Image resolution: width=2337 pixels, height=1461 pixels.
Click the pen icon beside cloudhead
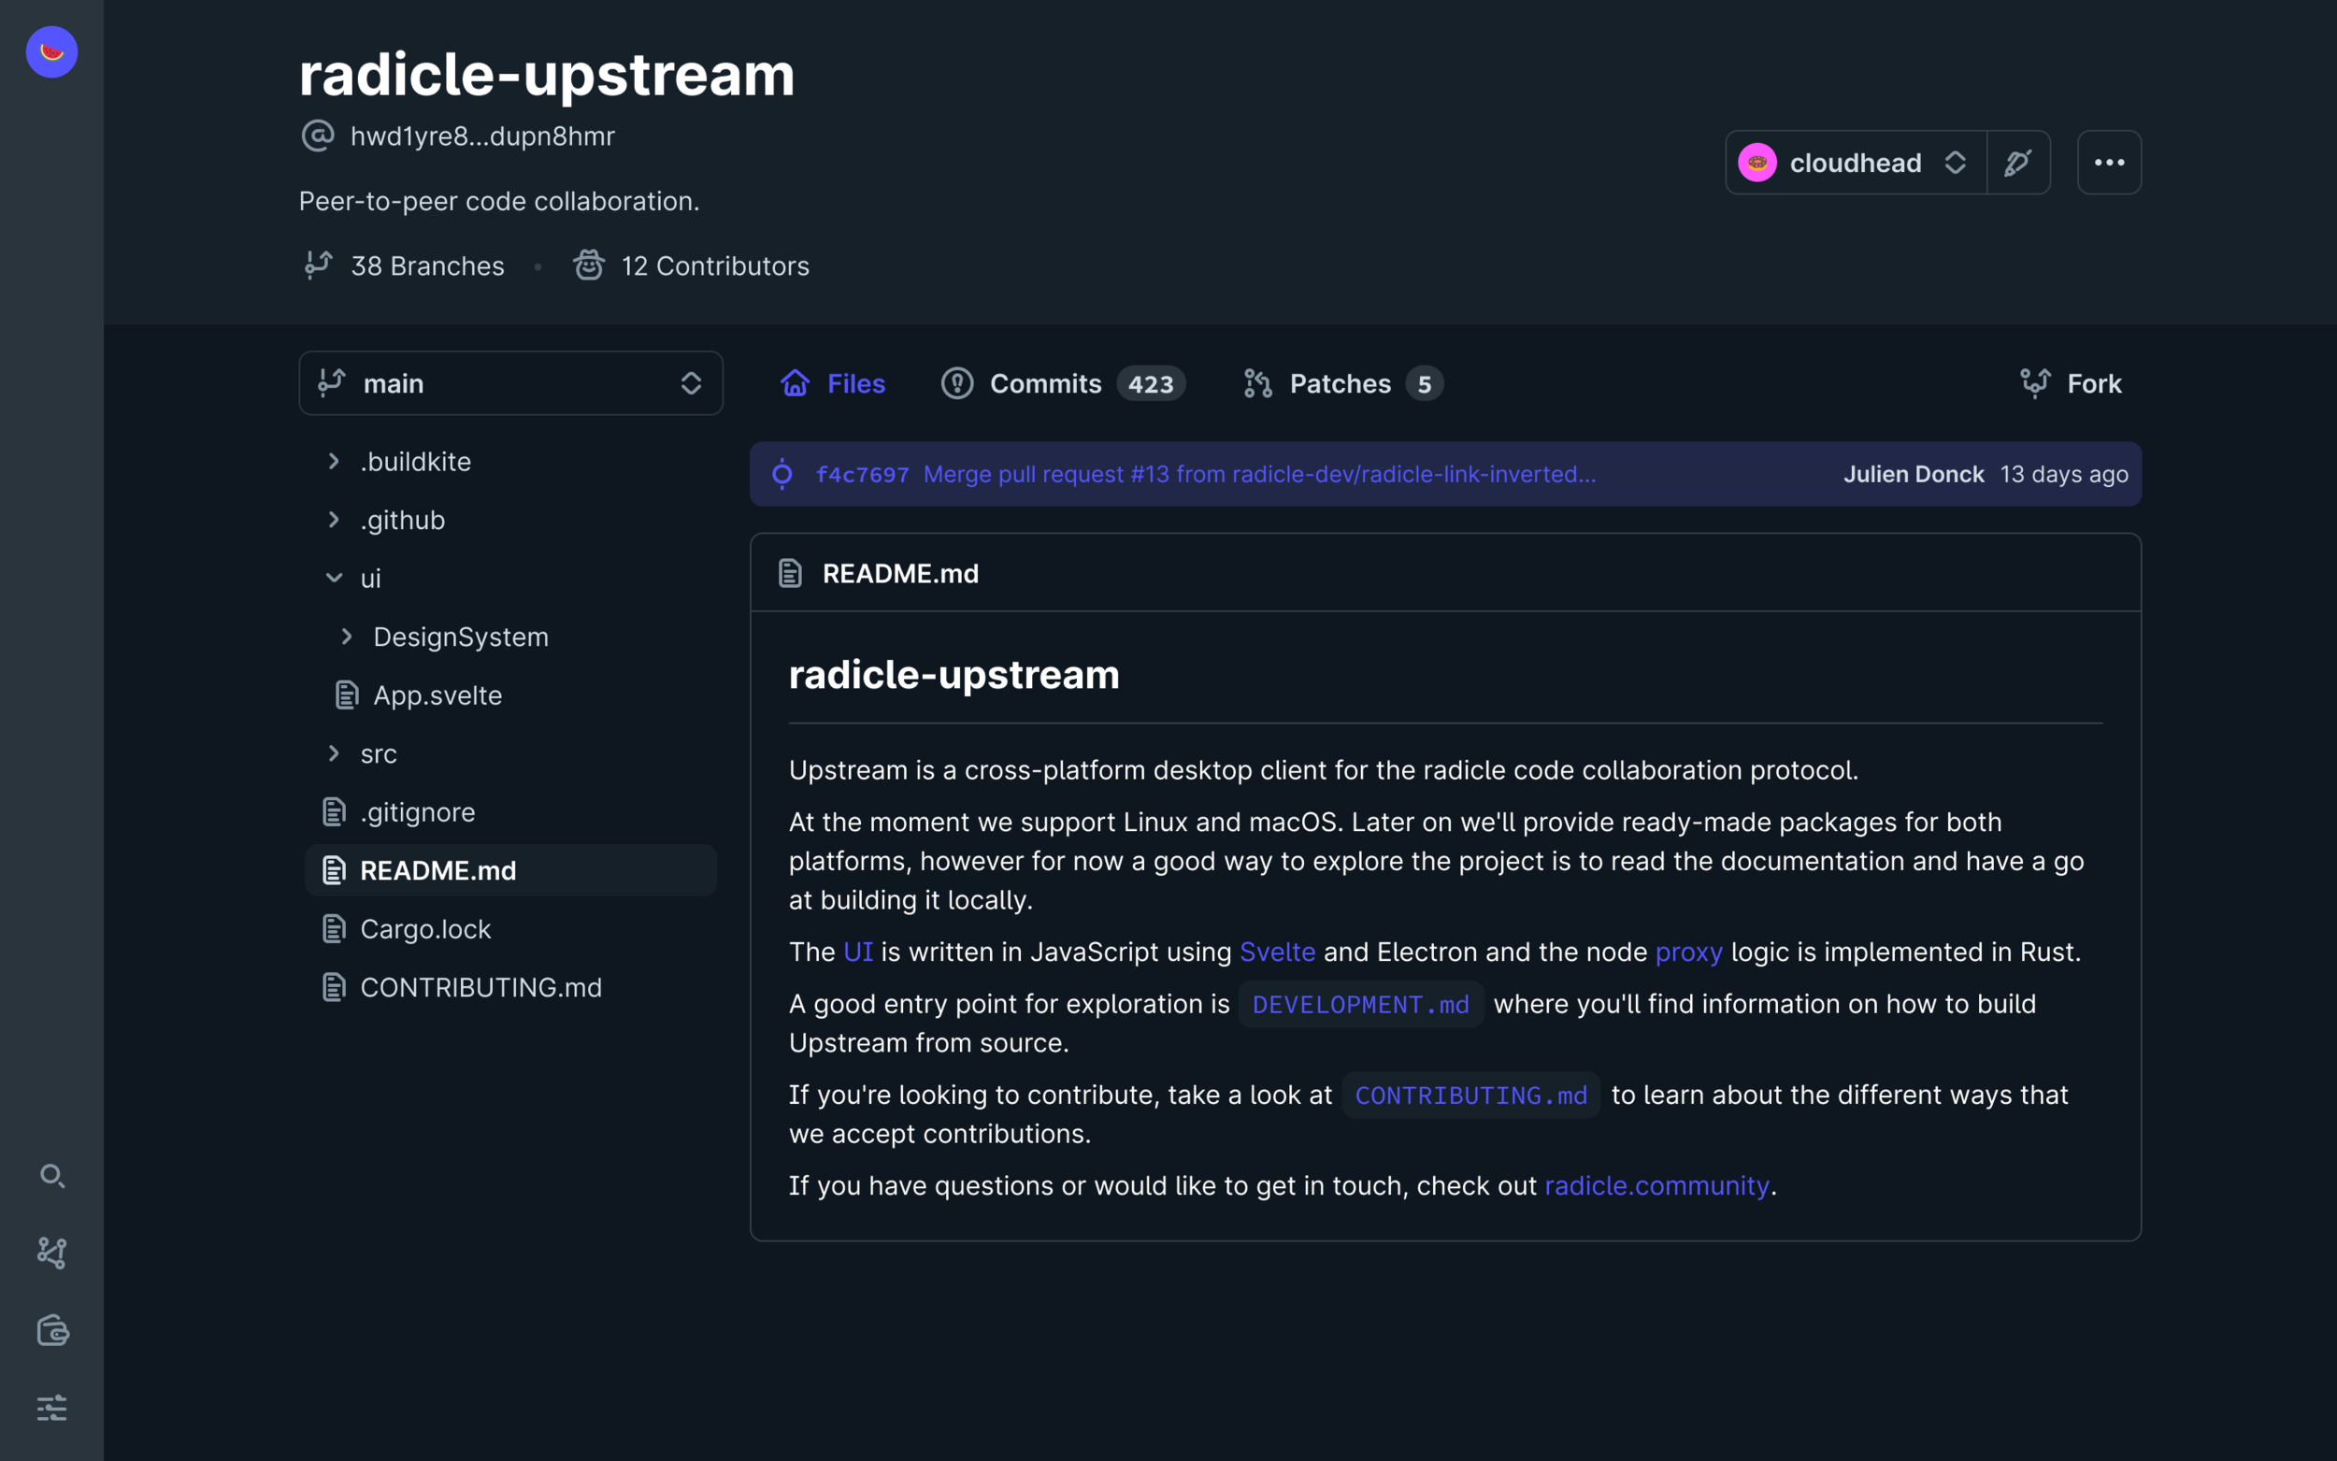pos(2017,163)
